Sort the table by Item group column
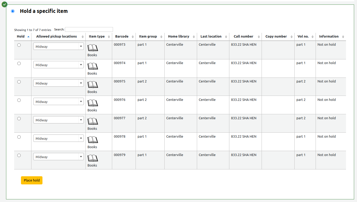This screenshot has width=357, height=202. [148, 36]
